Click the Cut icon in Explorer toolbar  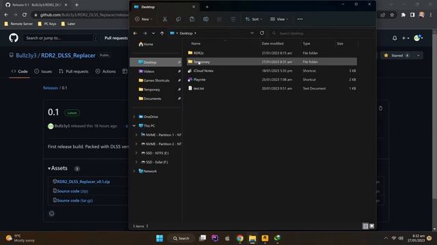tap(165, 19)
